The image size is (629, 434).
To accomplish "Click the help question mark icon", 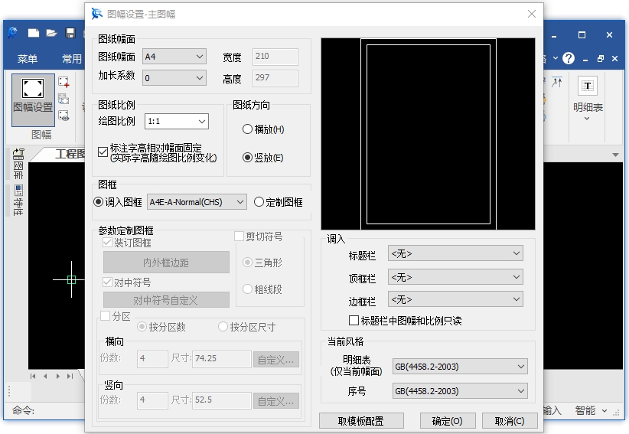I will (568, 58).
